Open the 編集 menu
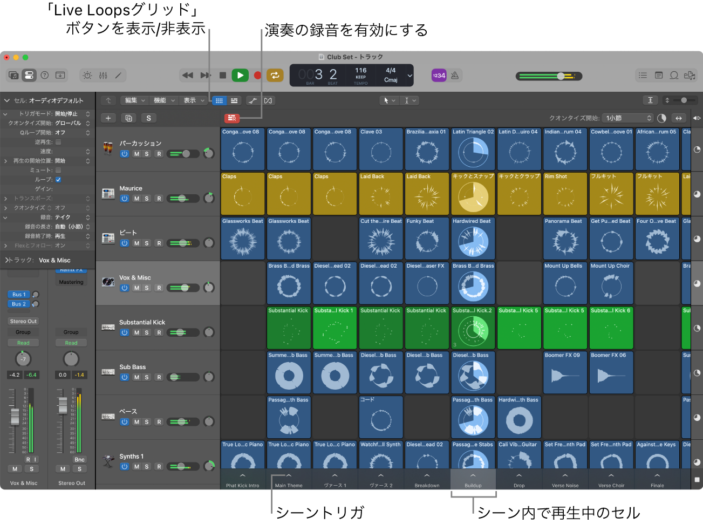The image size is (703, 524). click(x=135, y=100)
